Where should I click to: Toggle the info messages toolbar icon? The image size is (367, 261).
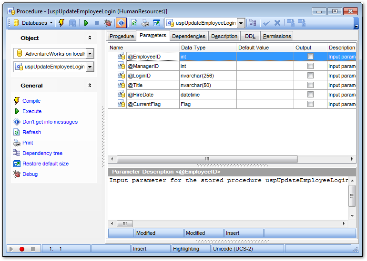pos(121,23)
